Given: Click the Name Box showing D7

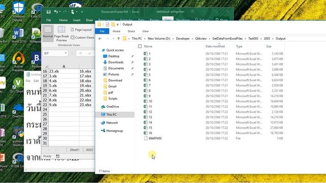Looking at the screenshot, I should [x=53, y=53].
